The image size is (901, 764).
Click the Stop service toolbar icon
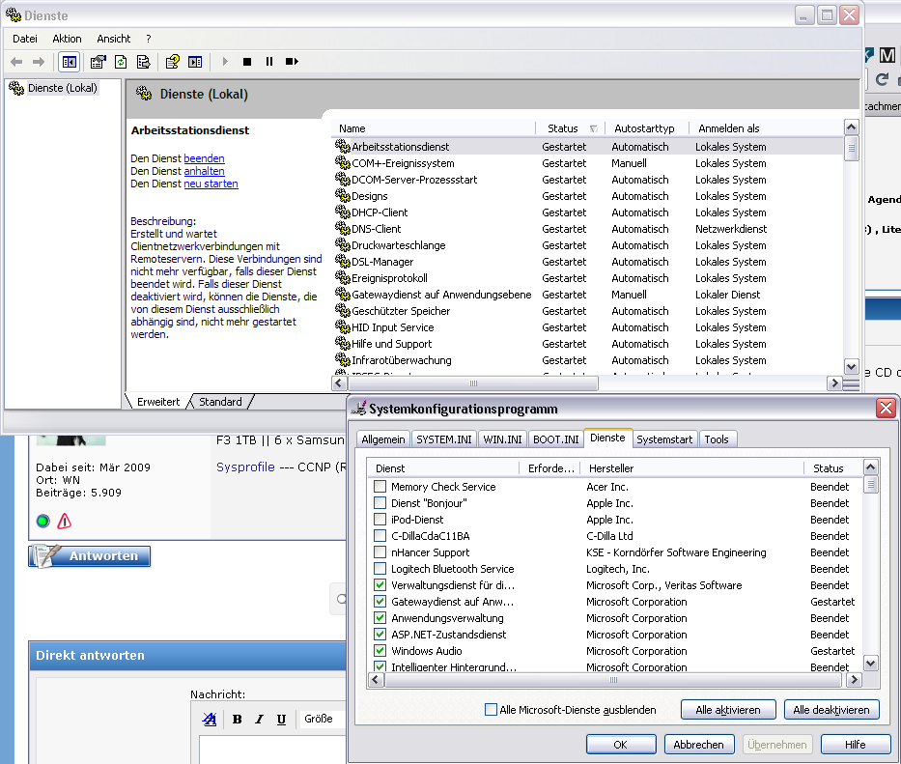tap(247, 62)
